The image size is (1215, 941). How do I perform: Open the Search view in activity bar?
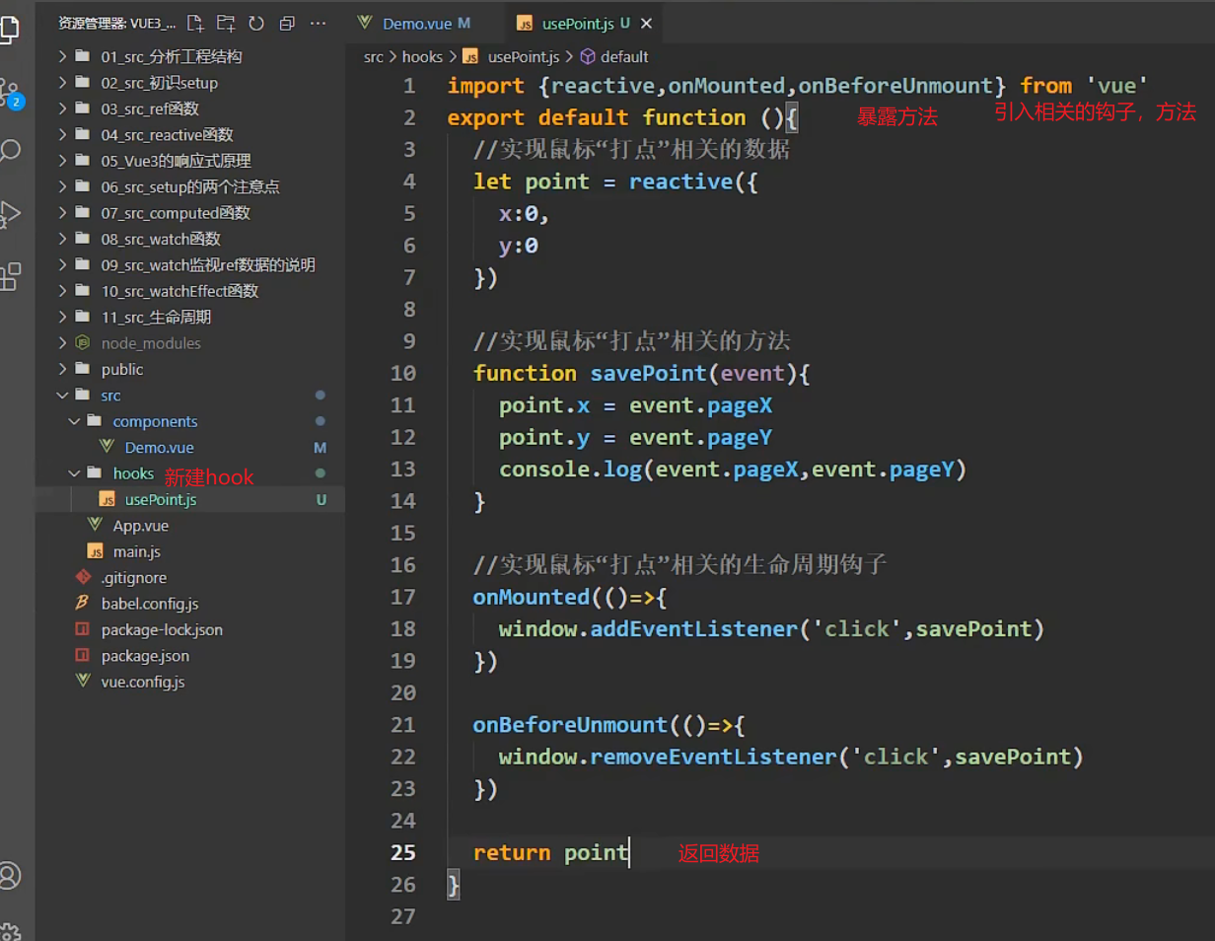10,150
